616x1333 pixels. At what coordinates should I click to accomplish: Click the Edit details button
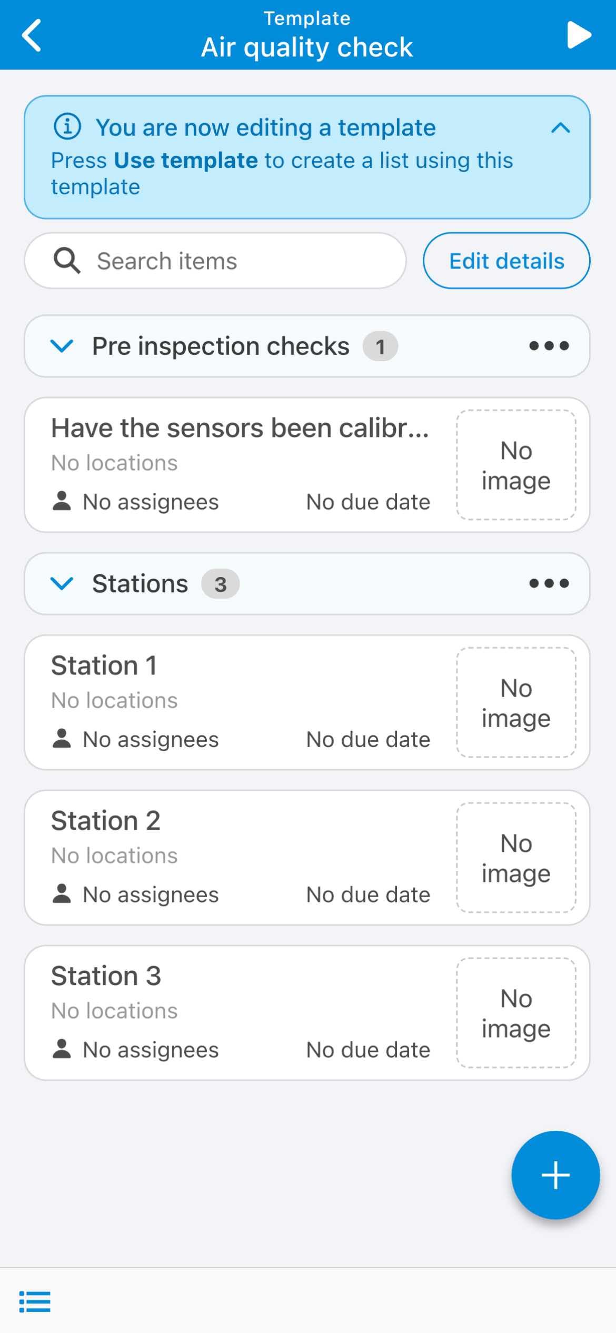(506, 261)
